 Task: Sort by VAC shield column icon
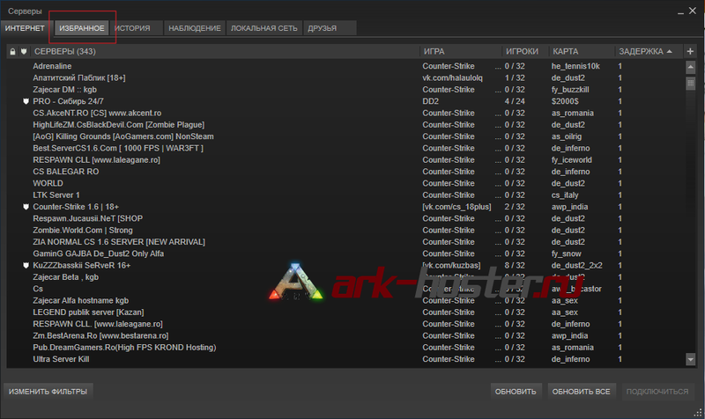24,52
